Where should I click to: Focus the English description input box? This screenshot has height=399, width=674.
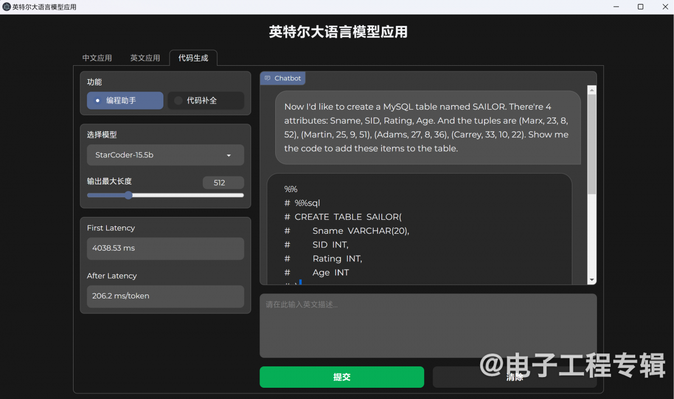coord(428,325)
